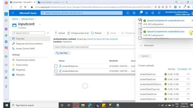Click the Upload toolbar button

pyautogui.click(x=60, y=33)
